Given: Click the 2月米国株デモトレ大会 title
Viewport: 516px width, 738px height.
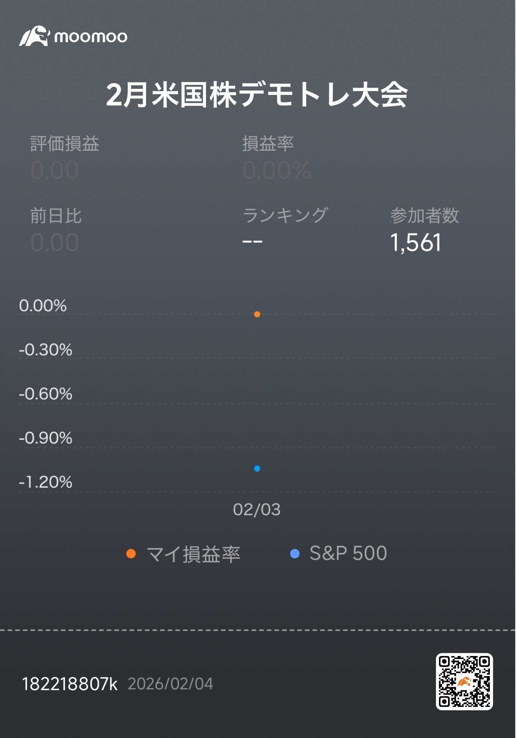Looking at the screenshot, I should [257, 95].
